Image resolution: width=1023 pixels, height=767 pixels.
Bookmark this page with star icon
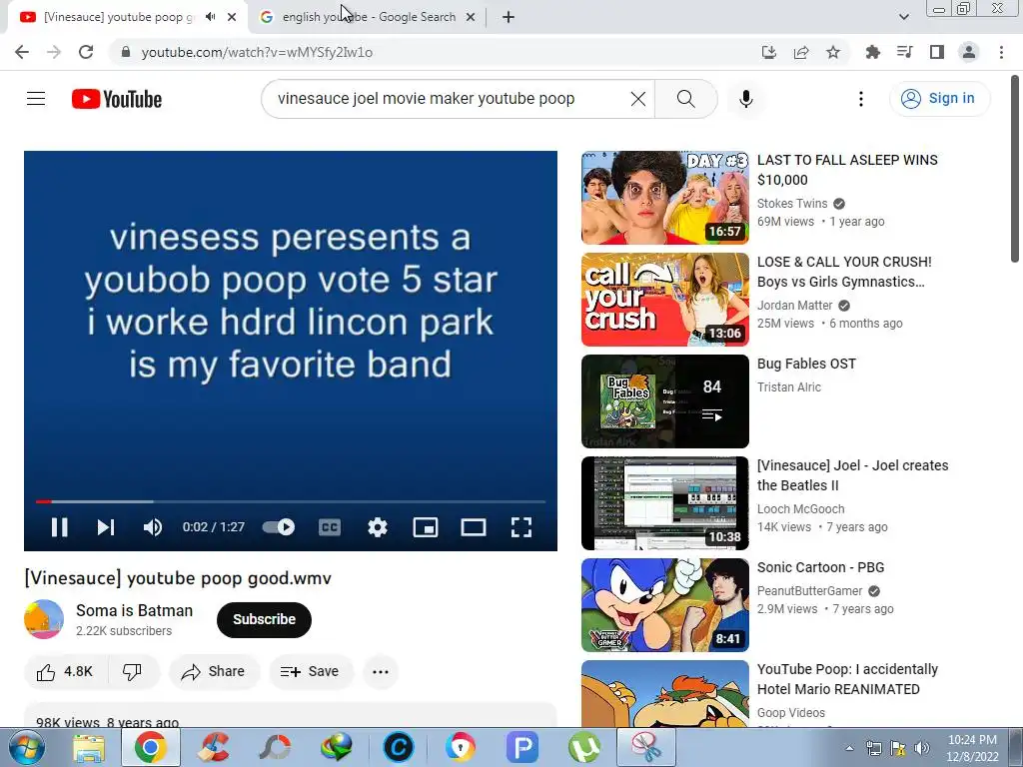pos(833,52)
